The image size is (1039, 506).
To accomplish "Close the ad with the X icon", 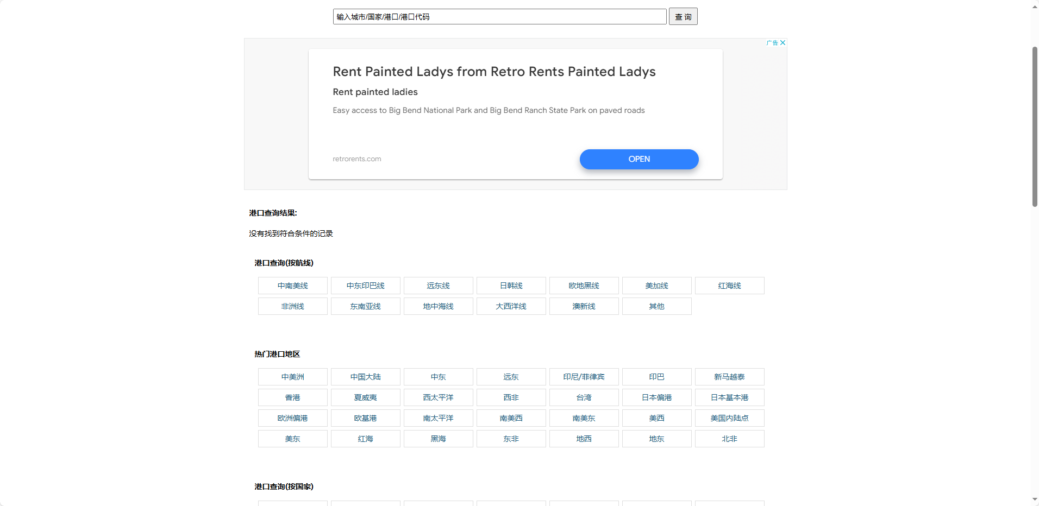I will click(x=783, y=43).
